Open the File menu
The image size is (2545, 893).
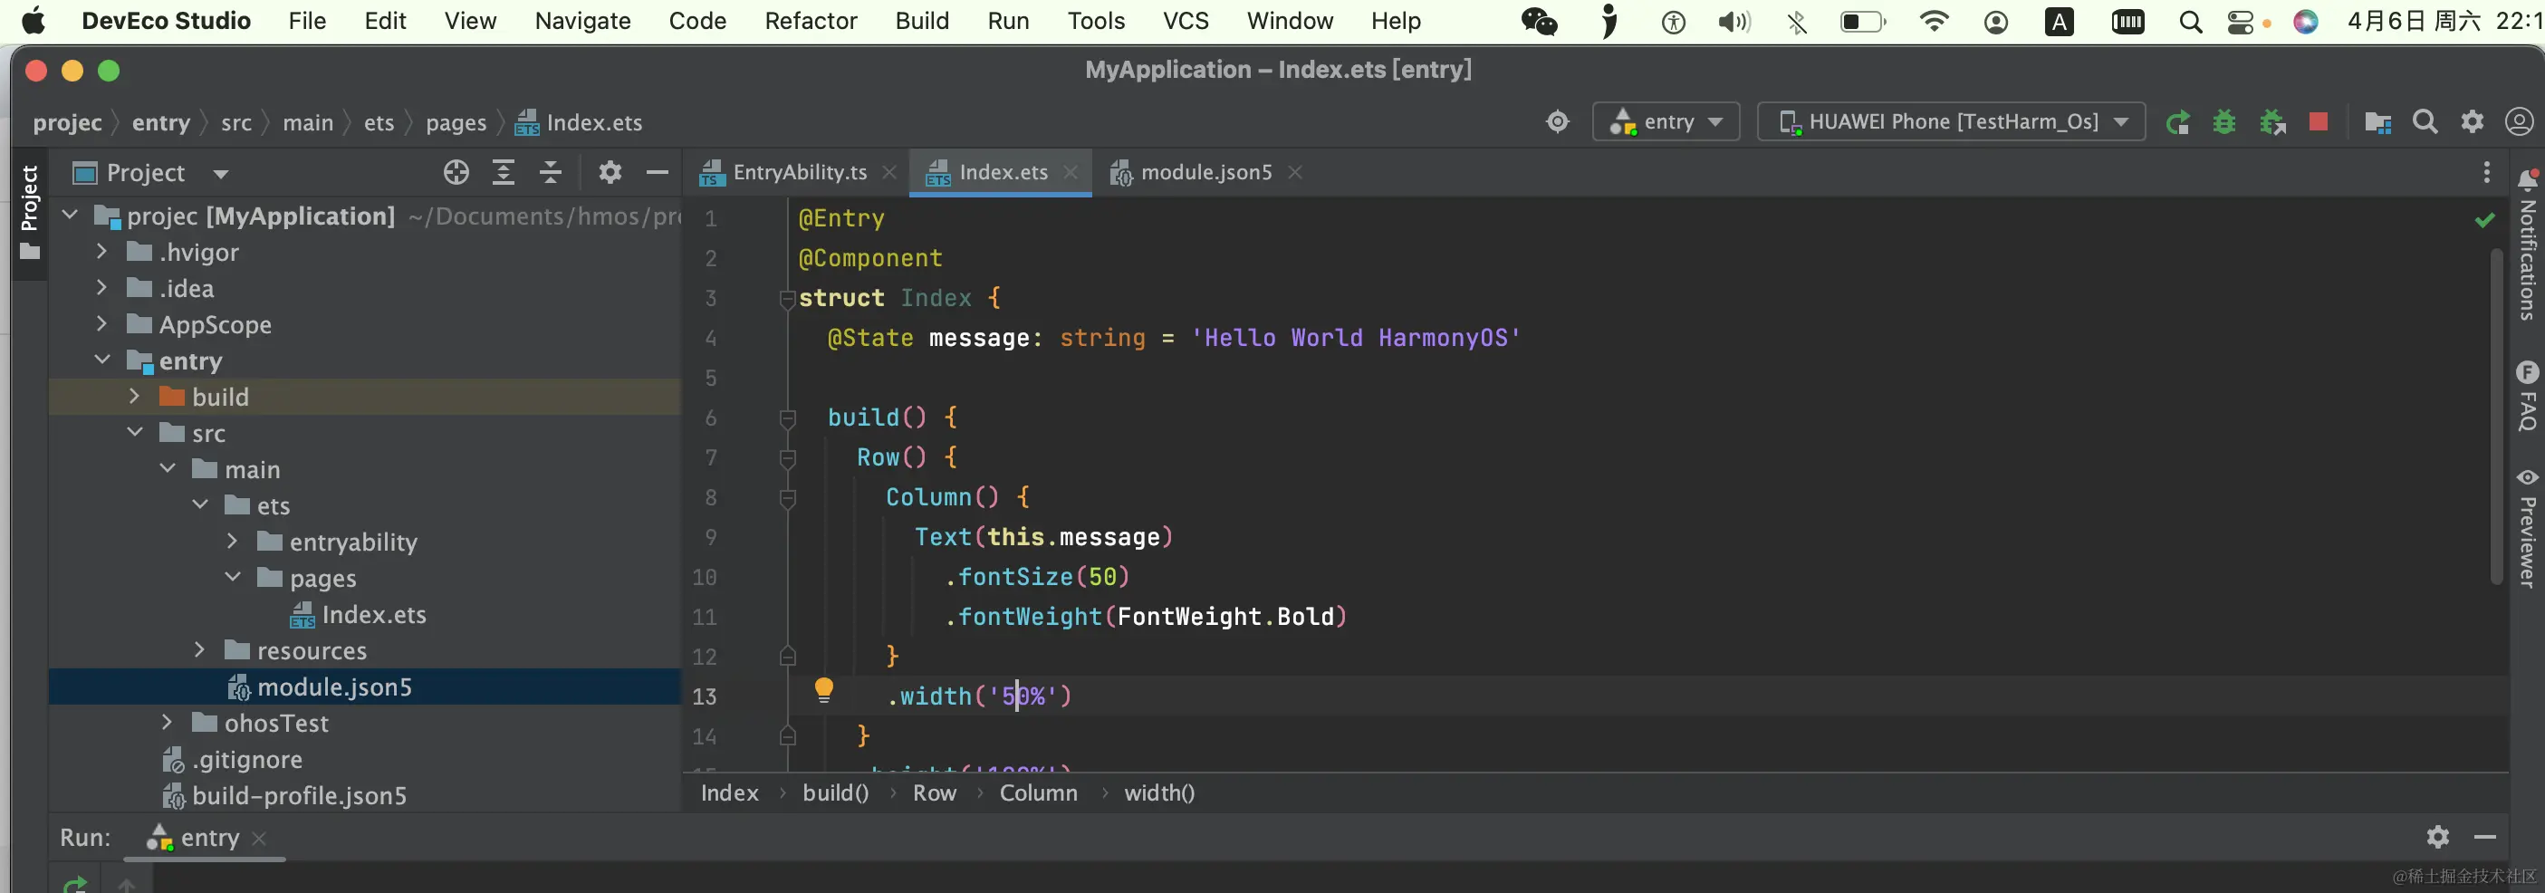(307, 21)
